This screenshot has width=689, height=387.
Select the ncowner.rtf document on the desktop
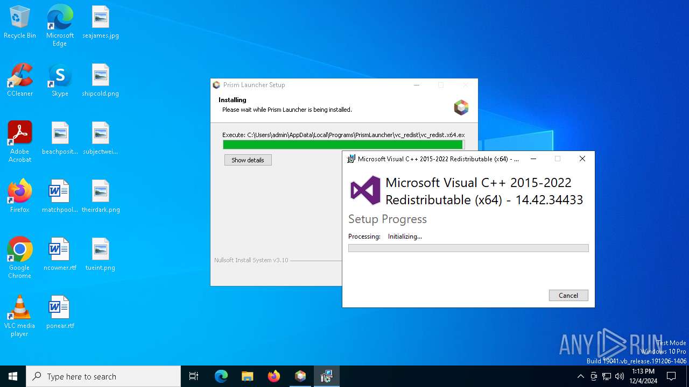60,255
